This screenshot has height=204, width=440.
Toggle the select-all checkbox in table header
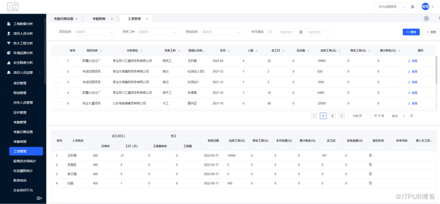[x=58, y=51]
